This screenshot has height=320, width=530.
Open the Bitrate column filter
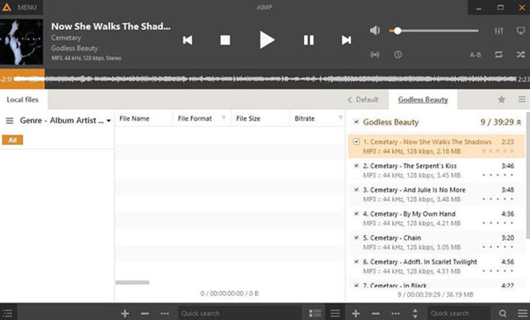tap(341, 118)
